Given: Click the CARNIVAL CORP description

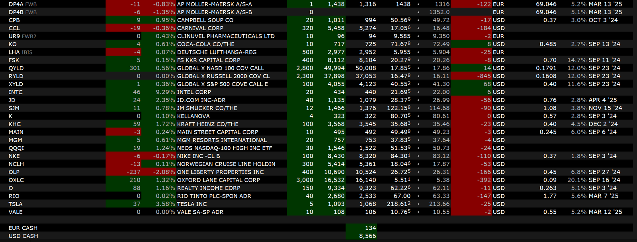Looking at the screenshot, I should (x=200, y=28).
